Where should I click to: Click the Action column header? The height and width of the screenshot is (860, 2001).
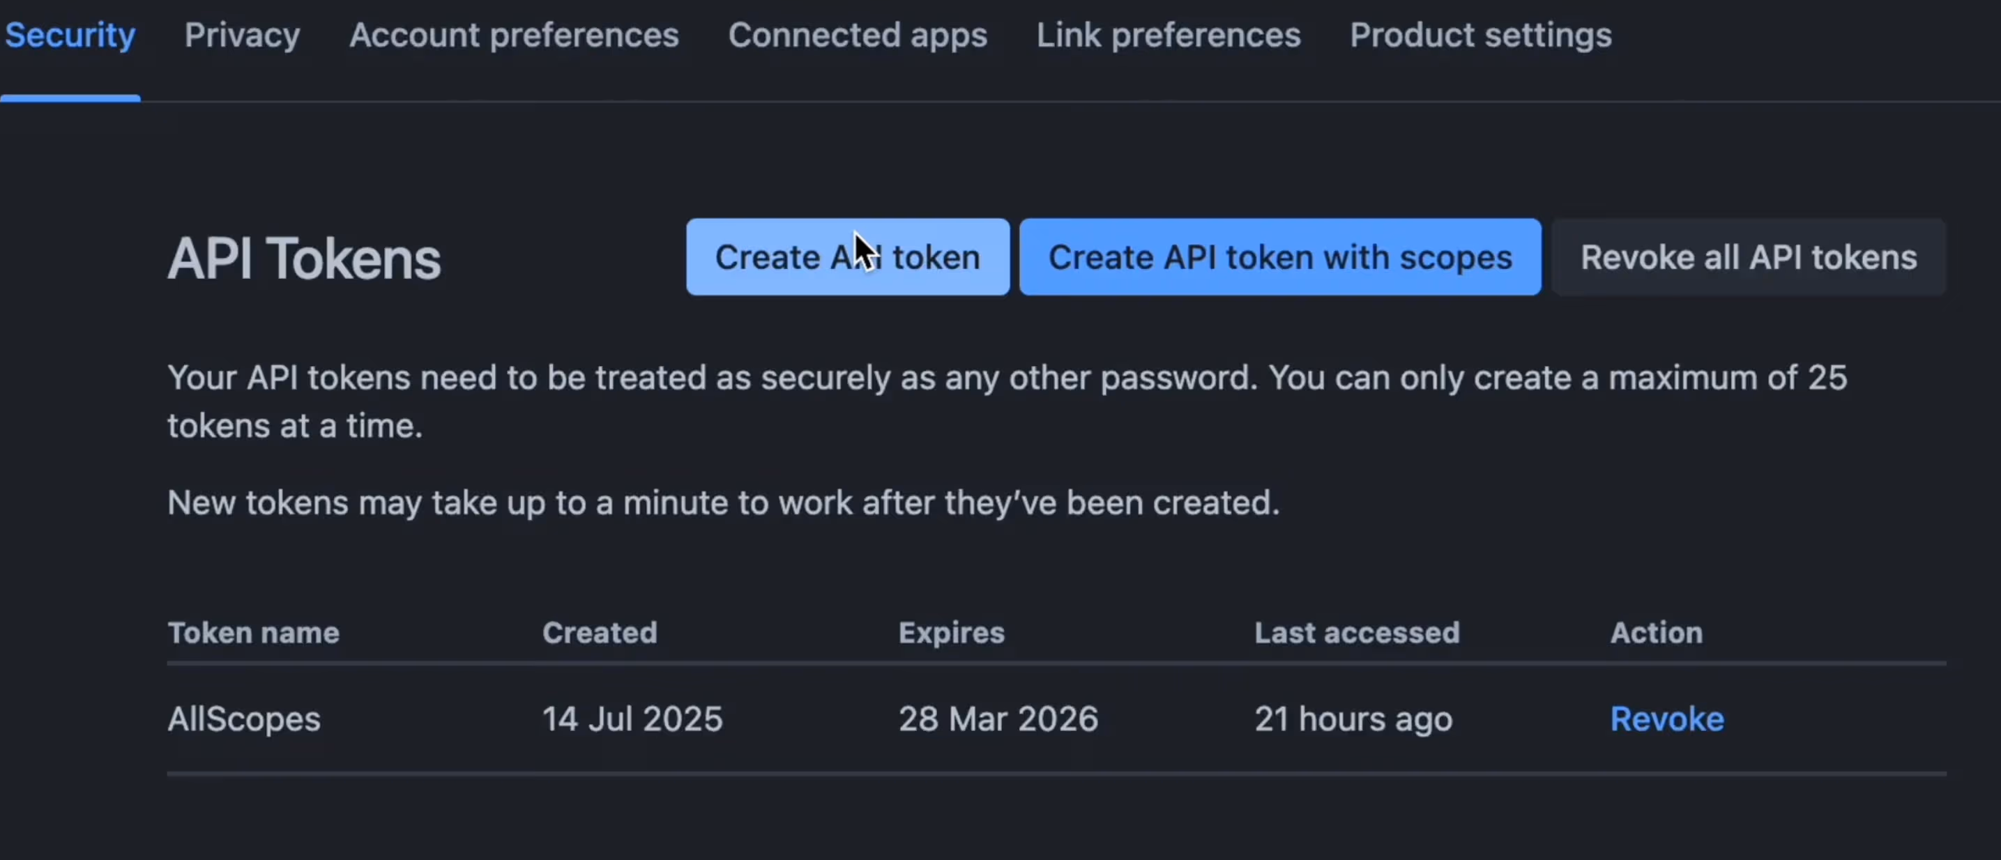(1655, 633)
